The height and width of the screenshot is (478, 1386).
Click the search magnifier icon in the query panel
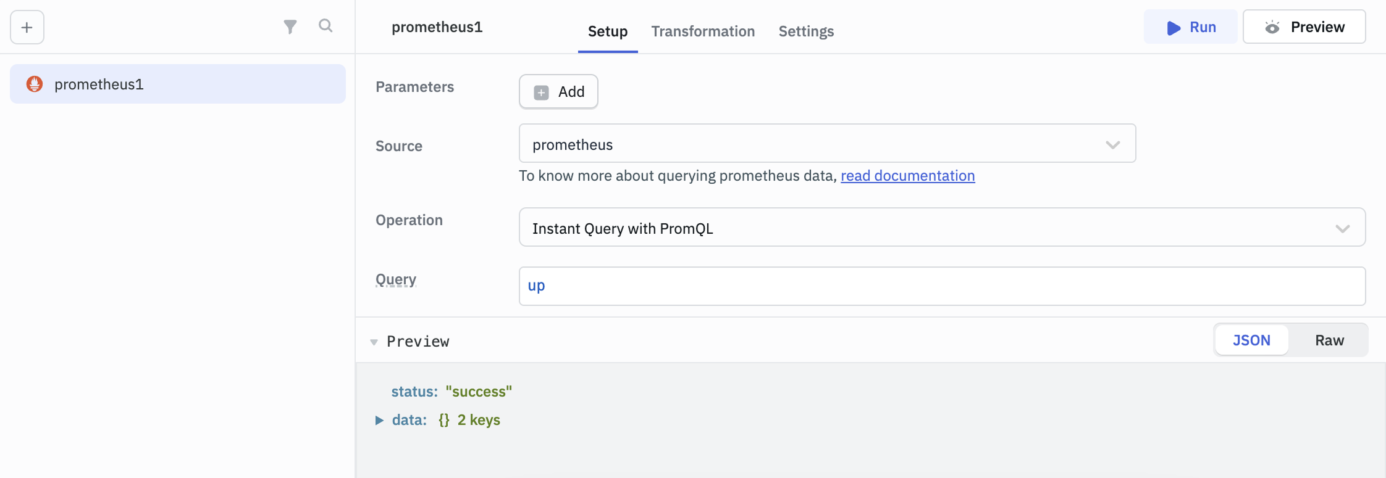click(x=325, y=26)
